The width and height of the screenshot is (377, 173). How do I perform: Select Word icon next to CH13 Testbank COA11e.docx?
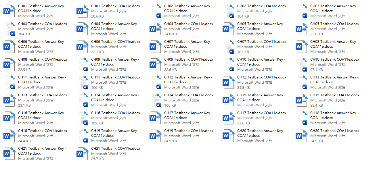point(9,100)
